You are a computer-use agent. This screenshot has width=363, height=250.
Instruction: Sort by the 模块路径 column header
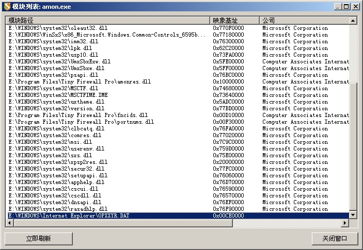pos(108,20)
